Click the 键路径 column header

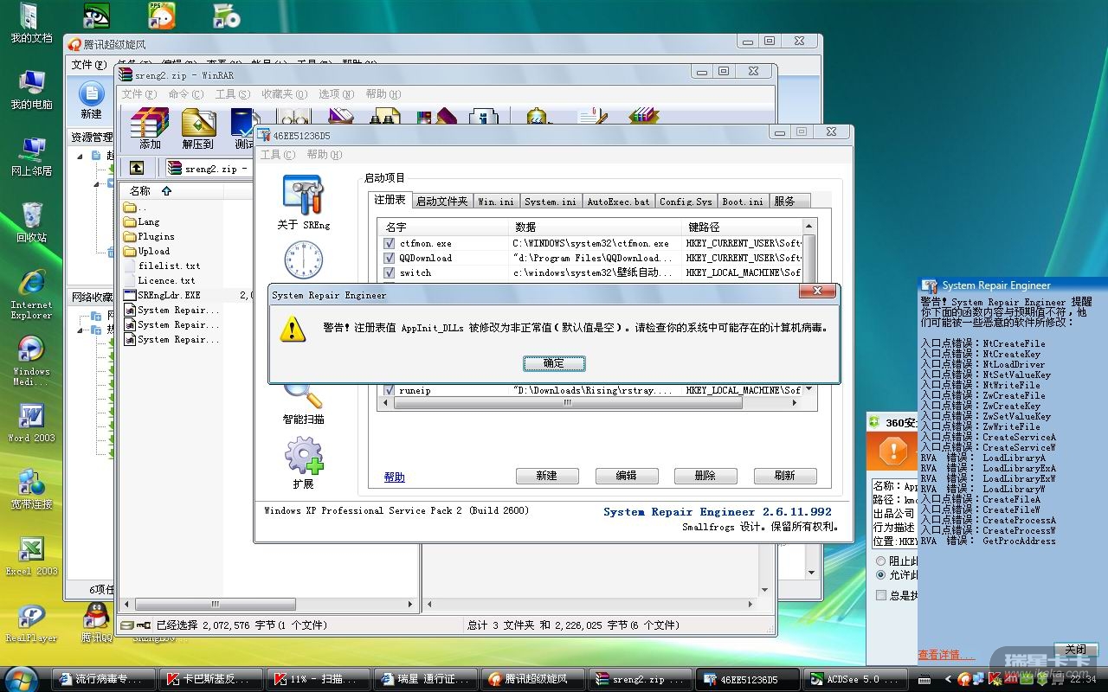point(742,227)
